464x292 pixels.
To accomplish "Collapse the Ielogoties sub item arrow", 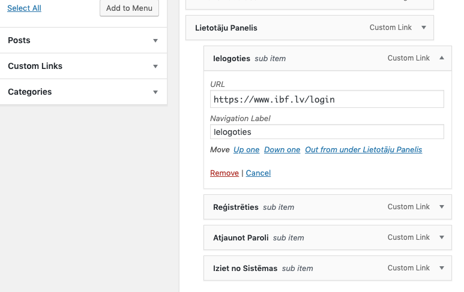I will tap(442, 58).
